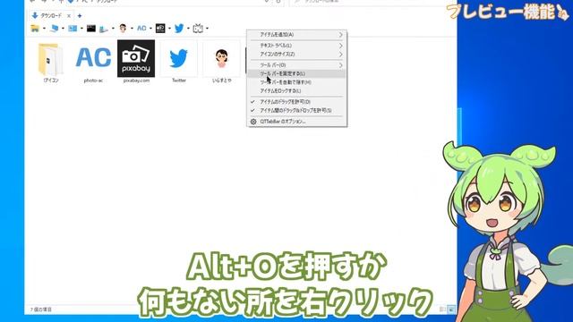Expand dropdown arrow next to laptop toolbar icon
The width and height of the screenshot is (573, 322).
point(63,29)
